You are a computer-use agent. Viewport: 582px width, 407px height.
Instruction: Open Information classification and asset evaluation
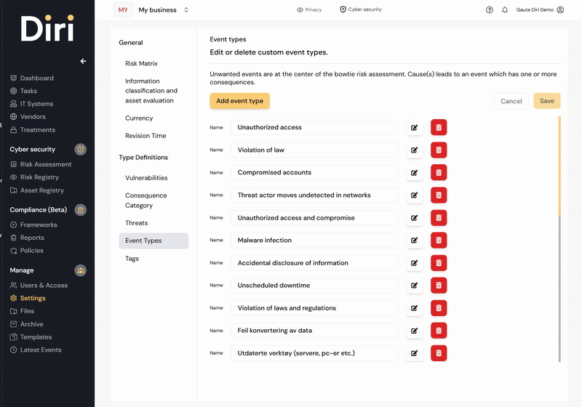coord(151,91)
